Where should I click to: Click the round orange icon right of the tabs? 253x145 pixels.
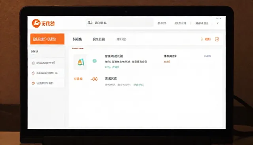(x=217, y=39)
